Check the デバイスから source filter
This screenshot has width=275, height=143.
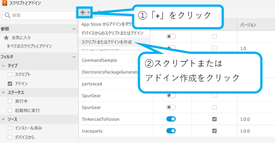click(x=10, y=137)
